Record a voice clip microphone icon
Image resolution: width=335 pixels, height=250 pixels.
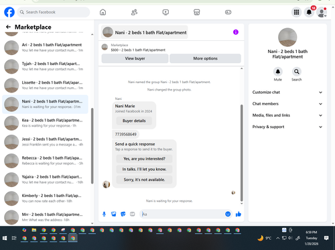pyautogui.click(x=104, y=214)
